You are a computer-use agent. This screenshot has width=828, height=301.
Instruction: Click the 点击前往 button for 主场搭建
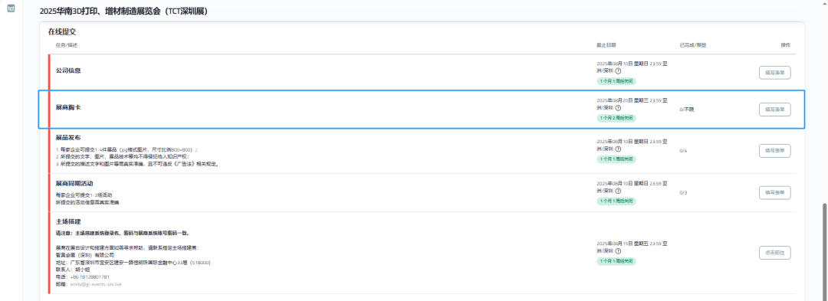(x=774, y=253)
